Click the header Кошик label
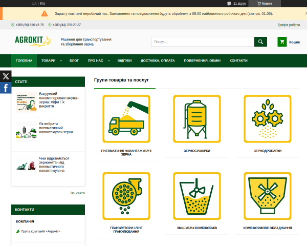Image resolution: width=307 pixels, height=246 pixels. click(295, 42)
